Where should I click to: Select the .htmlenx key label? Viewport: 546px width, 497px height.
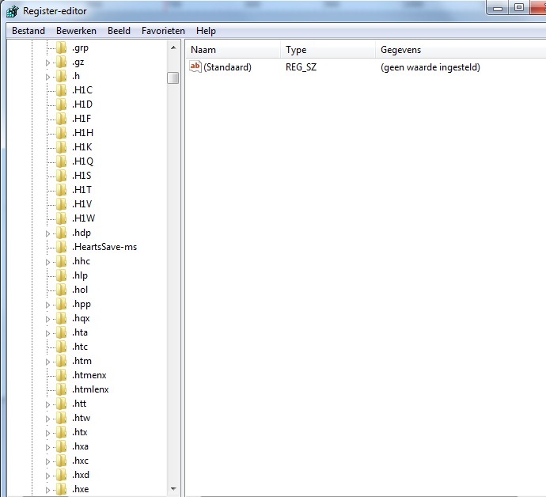[x=90, y=389]
